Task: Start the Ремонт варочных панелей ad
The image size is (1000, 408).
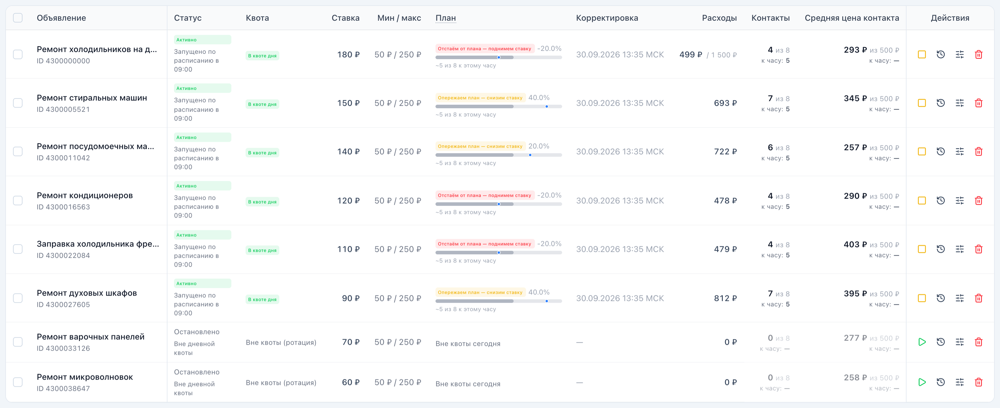Action: (922, 342)
